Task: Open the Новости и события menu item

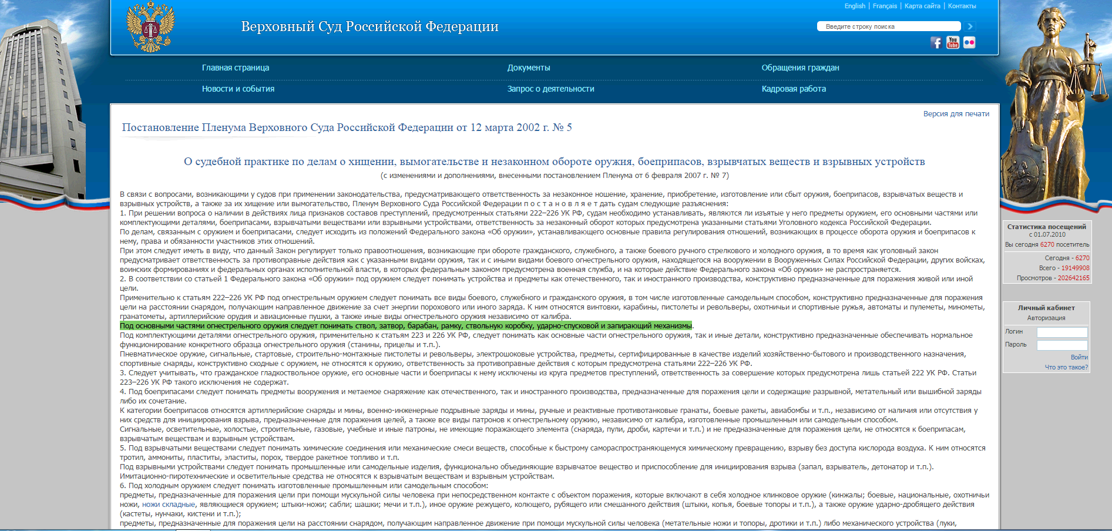Action: pyautogui.click(x=238, y=89)
